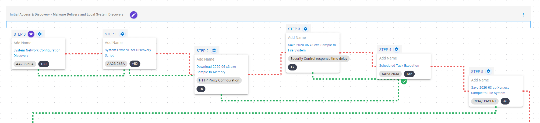Open Step 2 gear settings
This screenshot has height=123, width=540.
tap(214, 50)
